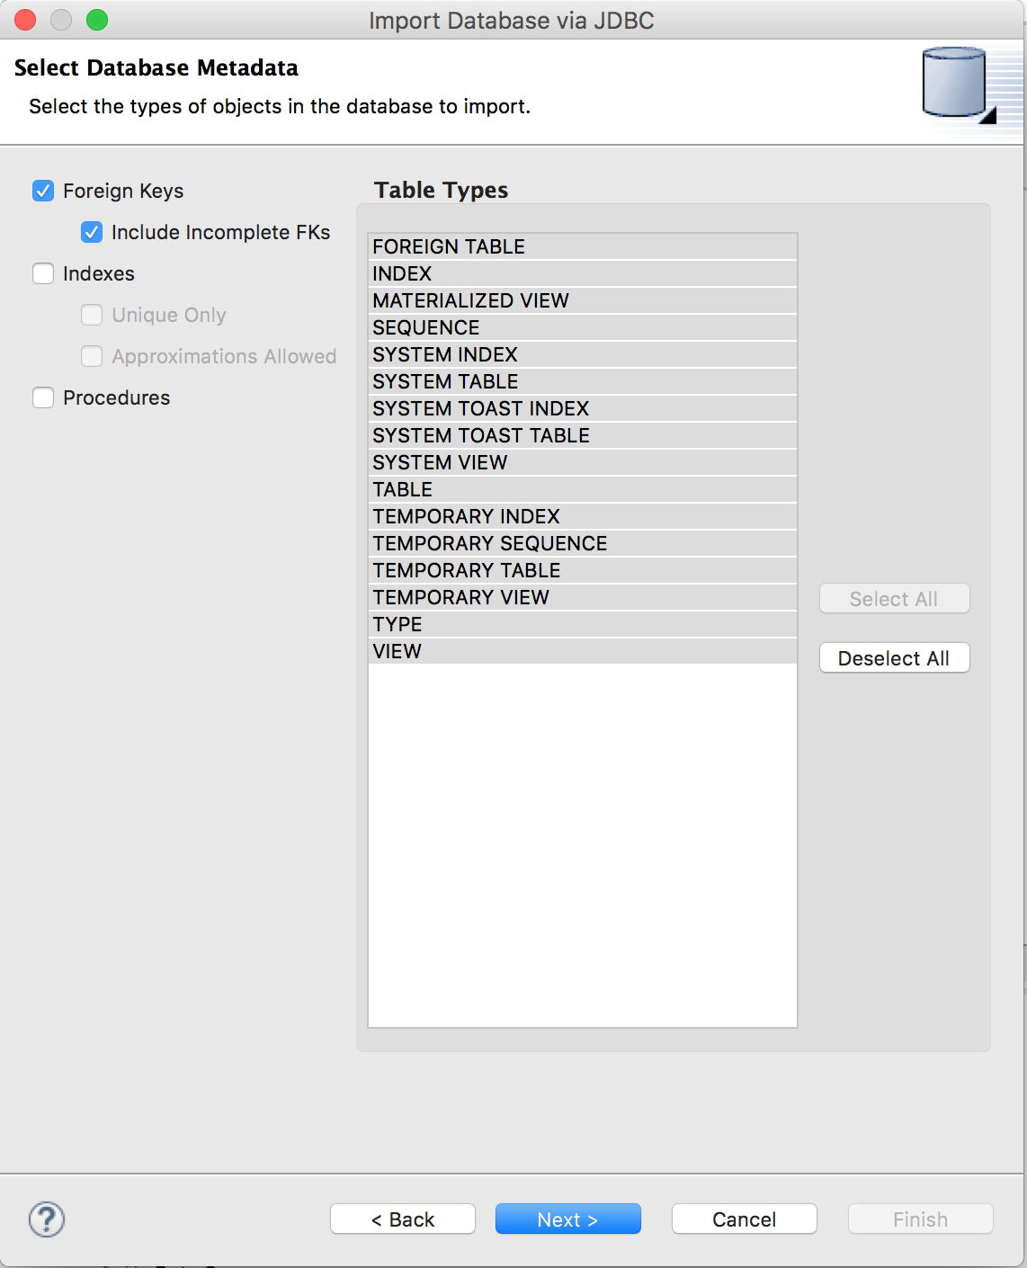
Task: Close the dialog with red button
Action: [x=25, y=20]
